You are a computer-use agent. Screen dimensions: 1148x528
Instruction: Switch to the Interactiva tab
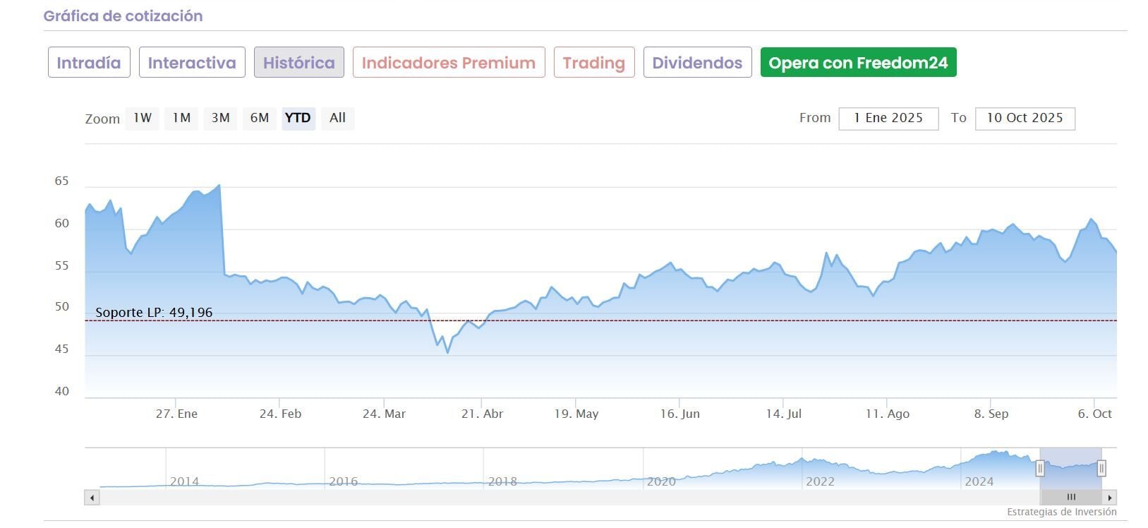coord(192,63)
